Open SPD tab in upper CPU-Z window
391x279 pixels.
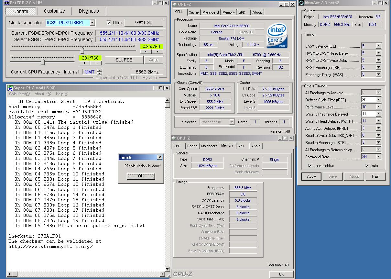pos(242,12)
